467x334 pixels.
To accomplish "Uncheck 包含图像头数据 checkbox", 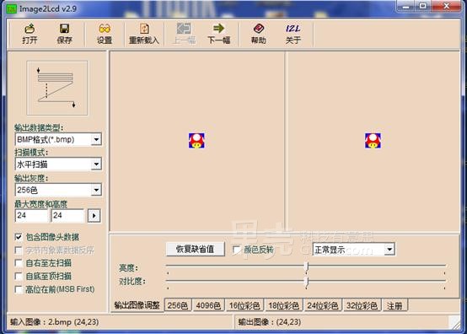I will 19,237.
